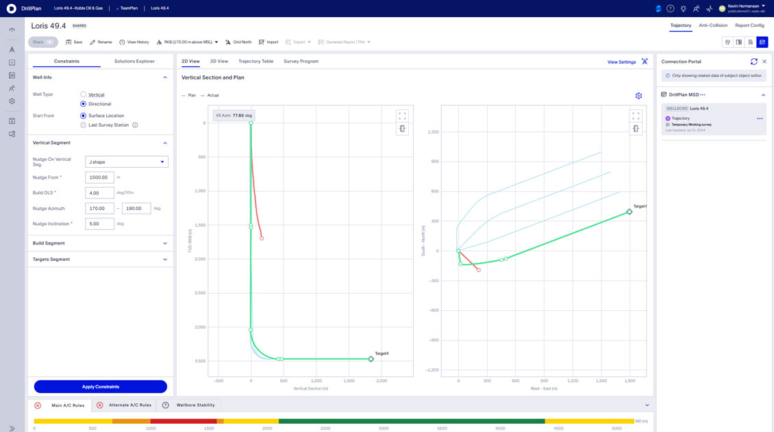Image resolution: width=774 pixels, height=432 pixels.
Task: Switch to the Constraints tab
Action: [66, 61]
